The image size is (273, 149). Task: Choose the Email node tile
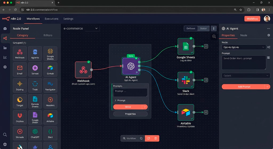[x=20, y=70]
